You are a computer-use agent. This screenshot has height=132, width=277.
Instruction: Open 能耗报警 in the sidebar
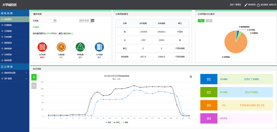pos(15,60)
